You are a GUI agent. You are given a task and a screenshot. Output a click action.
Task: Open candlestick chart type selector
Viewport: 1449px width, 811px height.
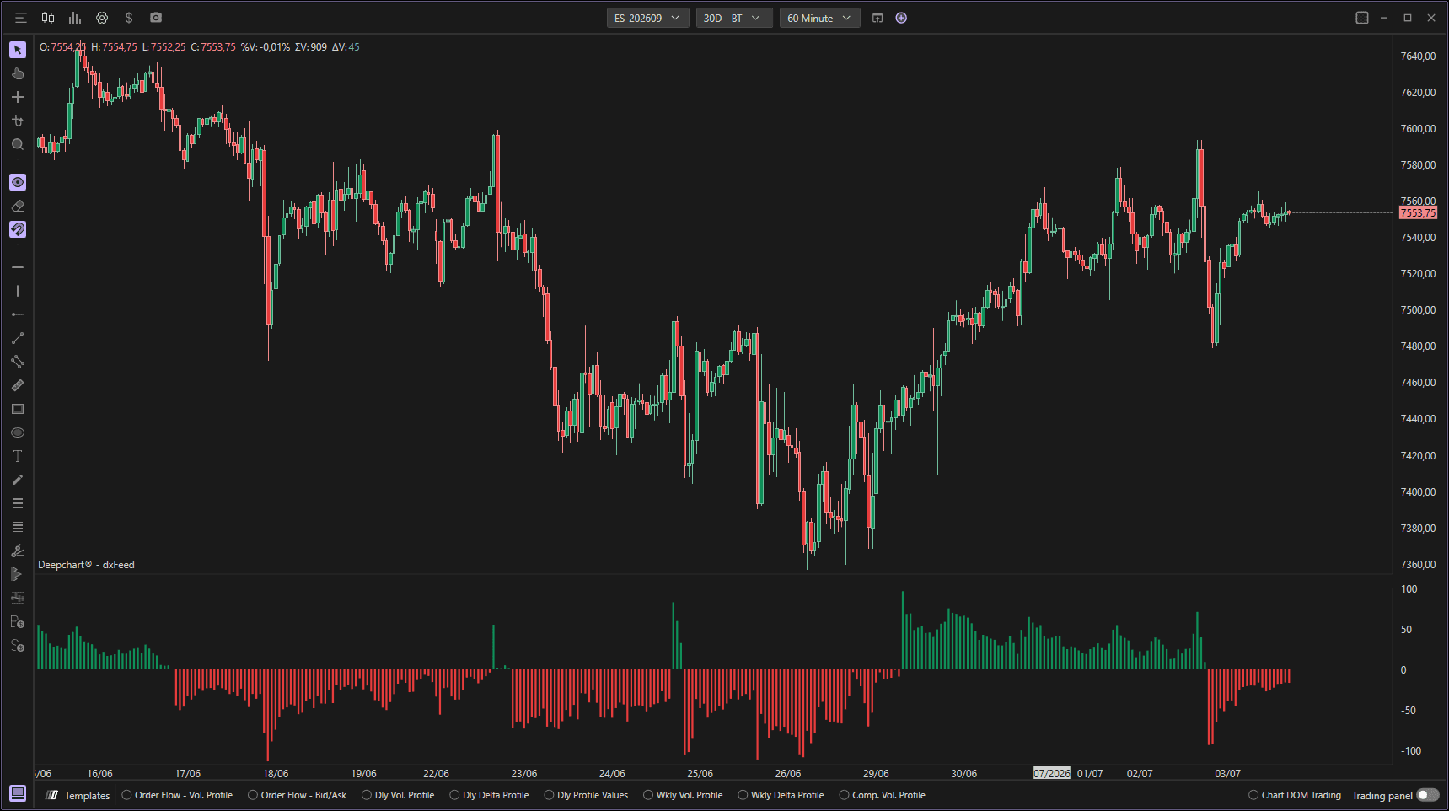(48, 18)
